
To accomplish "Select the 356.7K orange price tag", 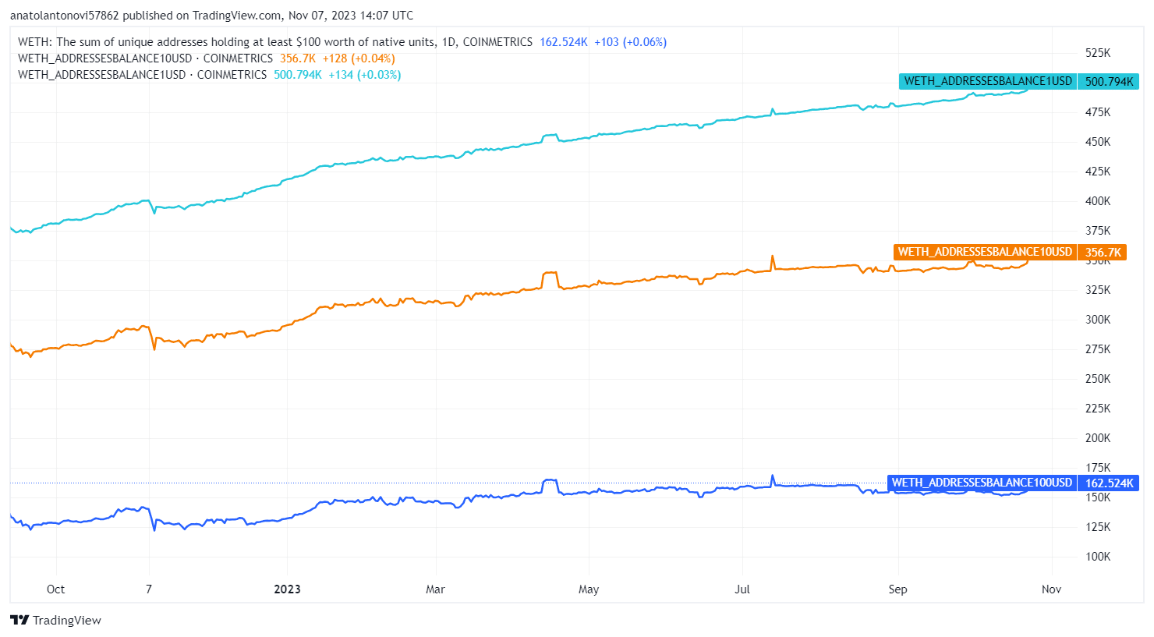I will pos(1103,252).
